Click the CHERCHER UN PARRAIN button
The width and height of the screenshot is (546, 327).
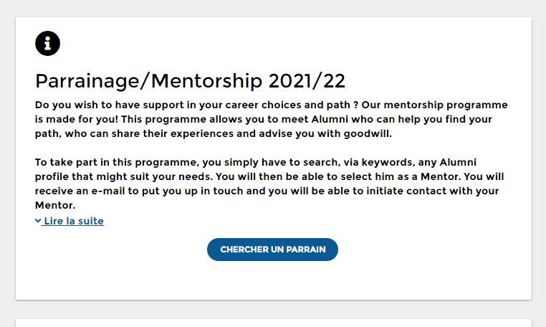tap(273, 250)
